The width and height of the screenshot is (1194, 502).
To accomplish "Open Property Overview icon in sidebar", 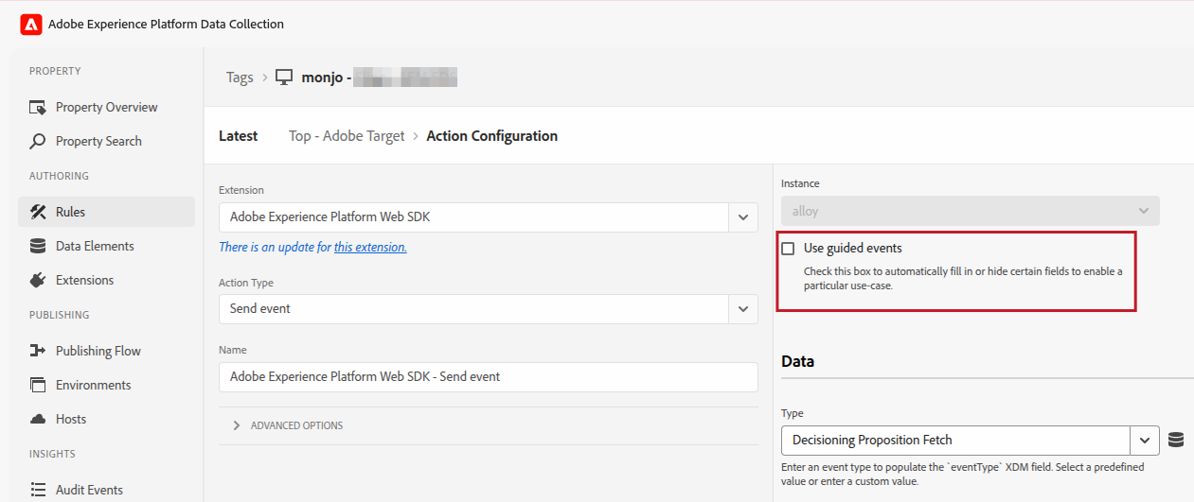I will click(x=38, y=107).
